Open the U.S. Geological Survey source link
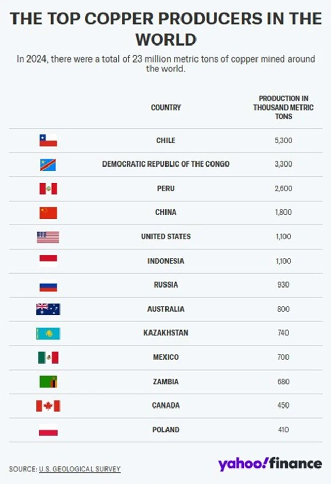This screenshot has height=484, width=331. pyautogui.click(x=79, y=469)
